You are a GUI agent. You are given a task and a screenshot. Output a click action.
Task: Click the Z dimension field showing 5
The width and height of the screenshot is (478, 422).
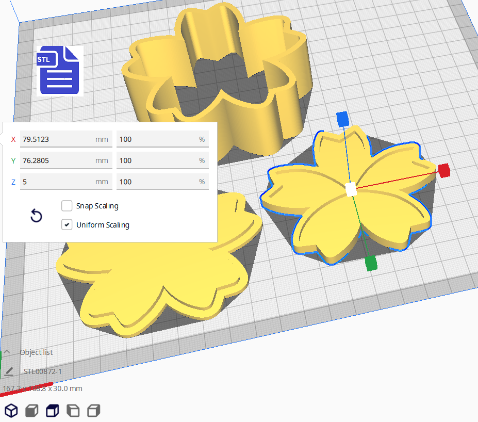click(57, 182)
